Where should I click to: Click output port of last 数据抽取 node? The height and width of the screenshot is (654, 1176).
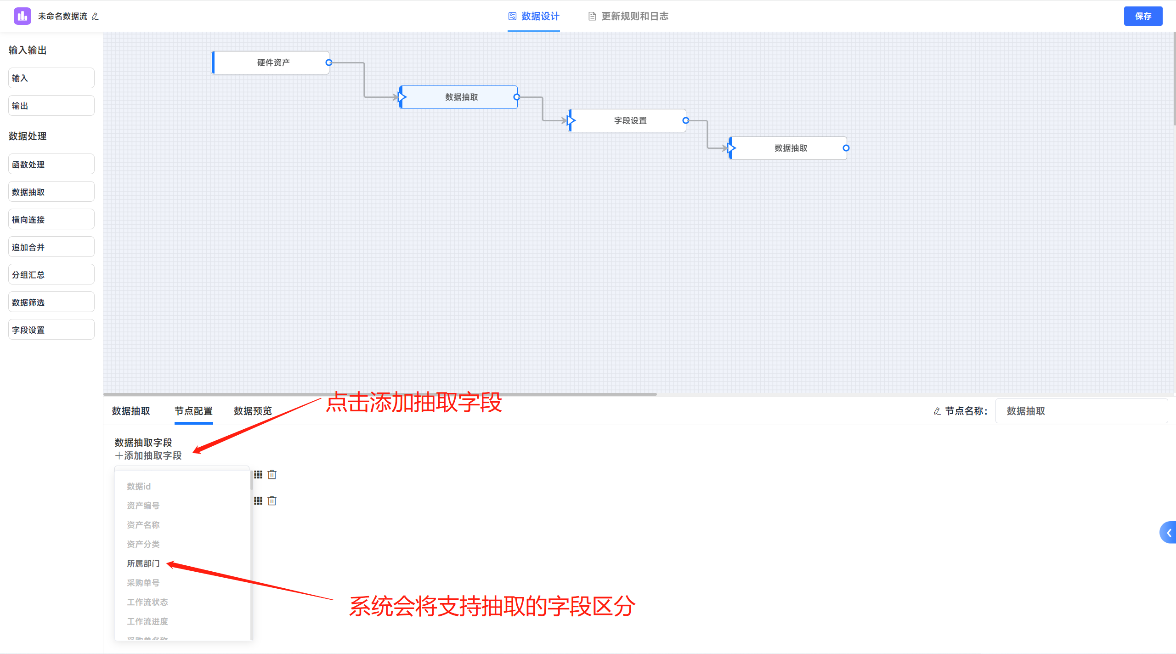[x=846, y=148]
